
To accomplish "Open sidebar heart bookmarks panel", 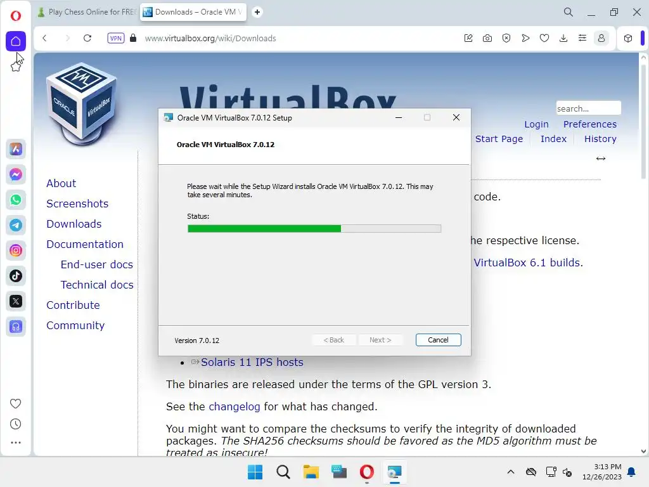I will coord(15,403).
